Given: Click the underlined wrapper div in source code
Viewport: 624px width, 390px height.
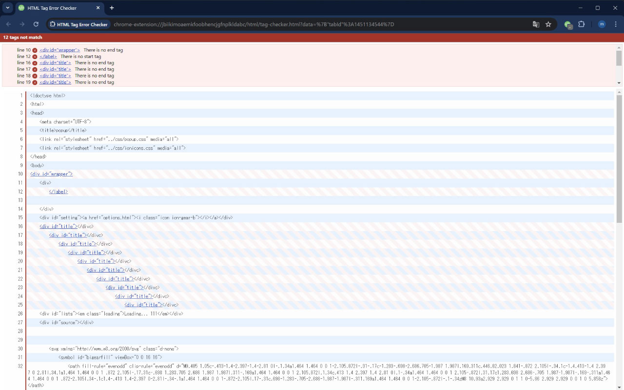Looking at the screenshot, I should (51, 174).
